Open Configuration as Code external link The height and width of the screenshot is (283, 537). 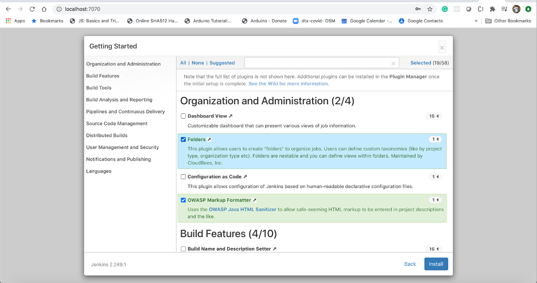(x=245, y=176)
